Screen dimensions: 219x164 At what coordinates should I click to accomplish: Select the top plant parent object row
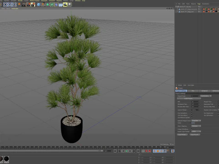pos(185,7)
